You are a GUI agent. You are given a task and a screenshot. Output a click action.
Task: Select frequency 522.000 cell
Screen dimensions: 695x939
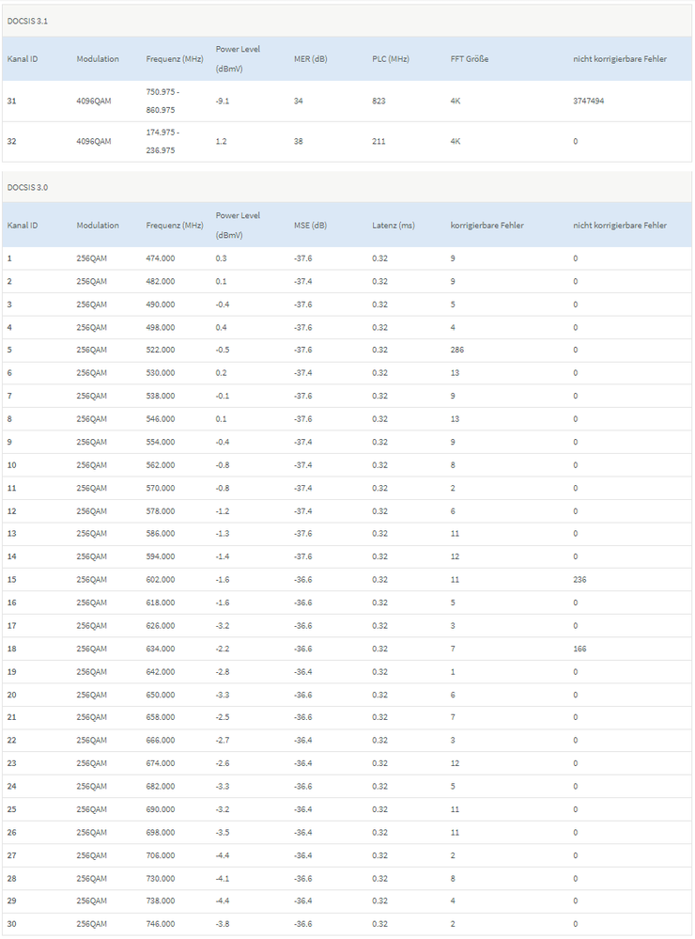(x=161, y=350)
